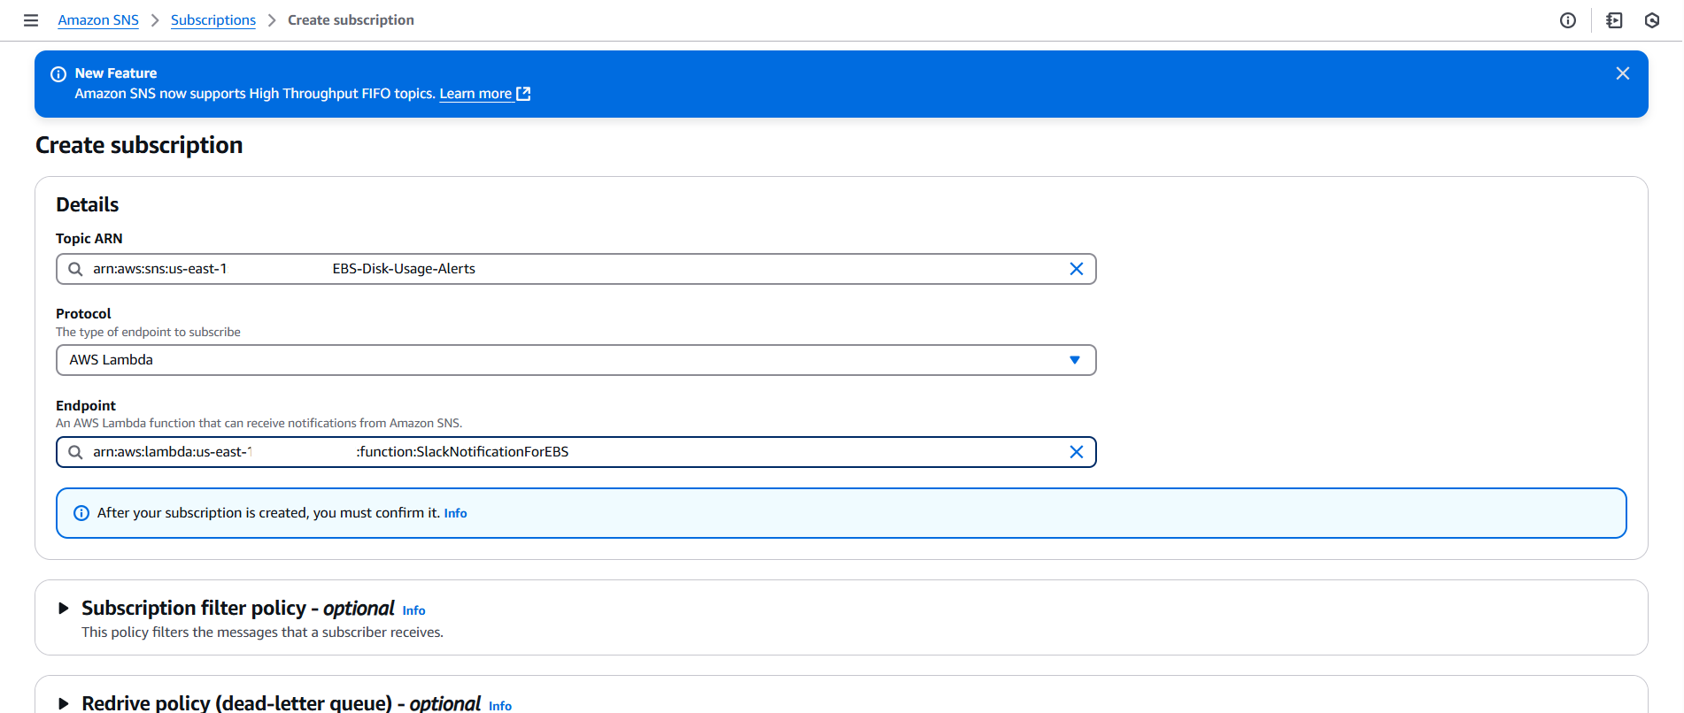Screen dimensions: 1684x713
Task: Click the info icon in confirmation notice
Action: tap(81, 513)
